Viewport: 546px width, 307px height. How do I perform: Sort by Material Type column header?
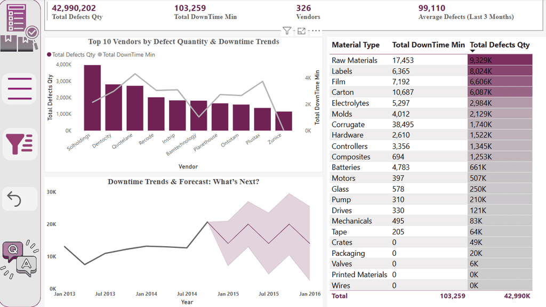[x=355, y=45]
